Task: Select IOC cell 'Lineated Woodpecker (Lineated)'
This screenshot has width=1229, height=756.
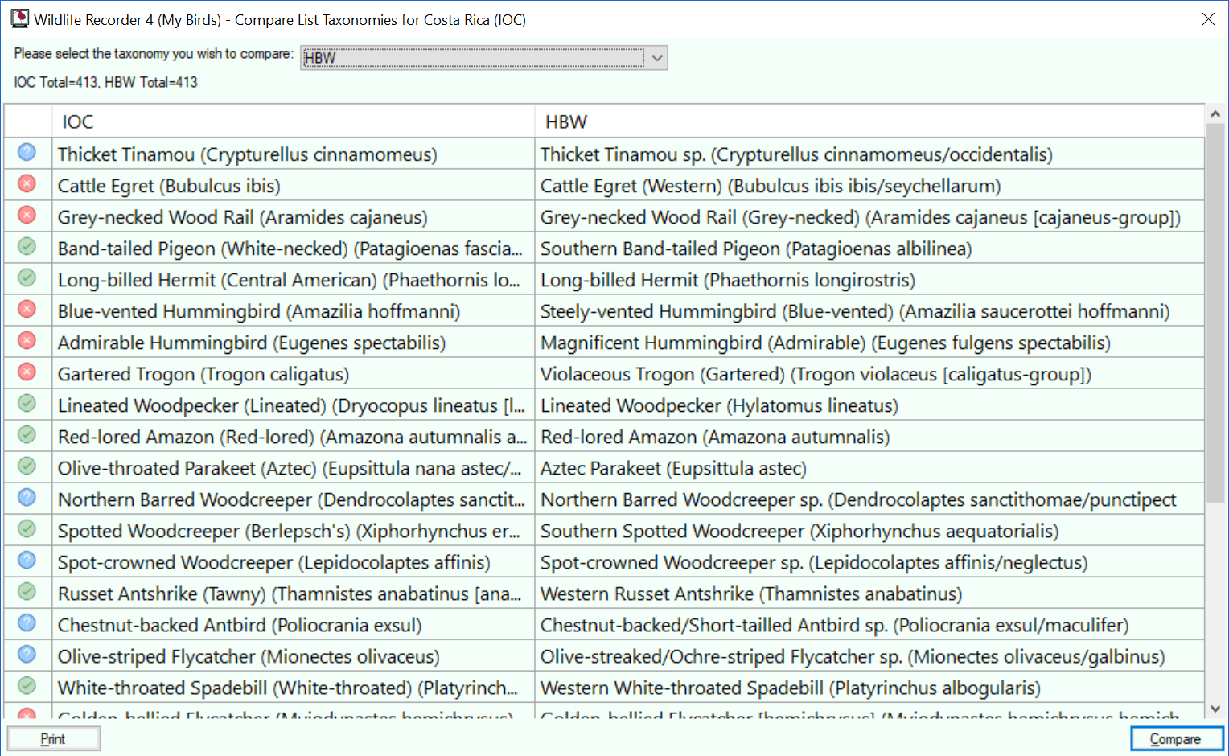Action: tap(294, 405)
